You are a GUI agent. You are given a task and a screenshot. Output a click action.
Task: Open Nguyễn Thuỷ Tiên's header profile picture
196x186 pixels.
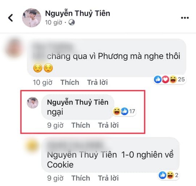32,18
